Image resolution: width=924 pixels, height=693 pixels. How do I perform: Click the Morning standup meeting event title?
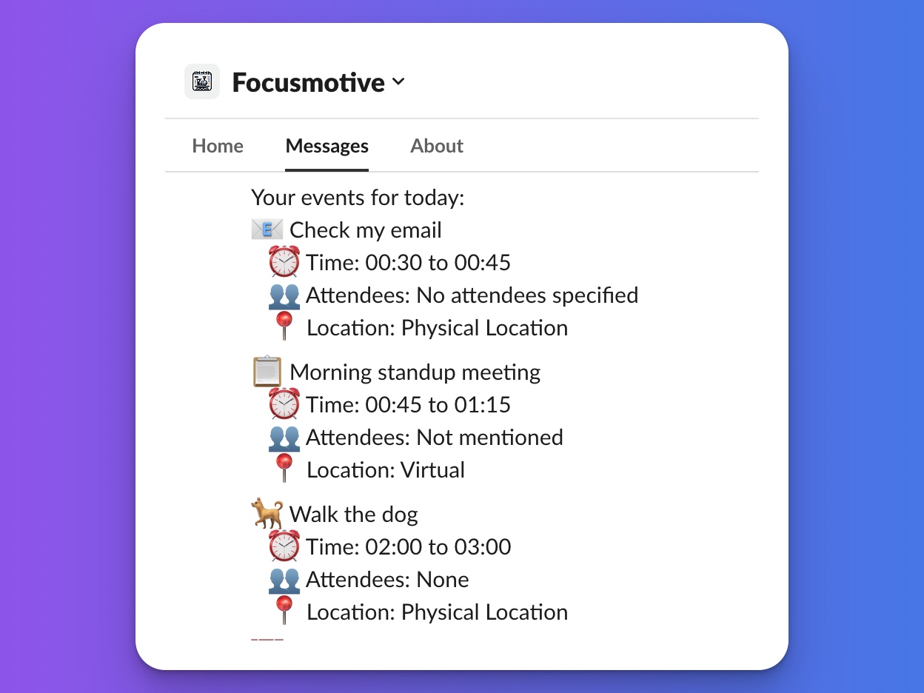(415, 372)
